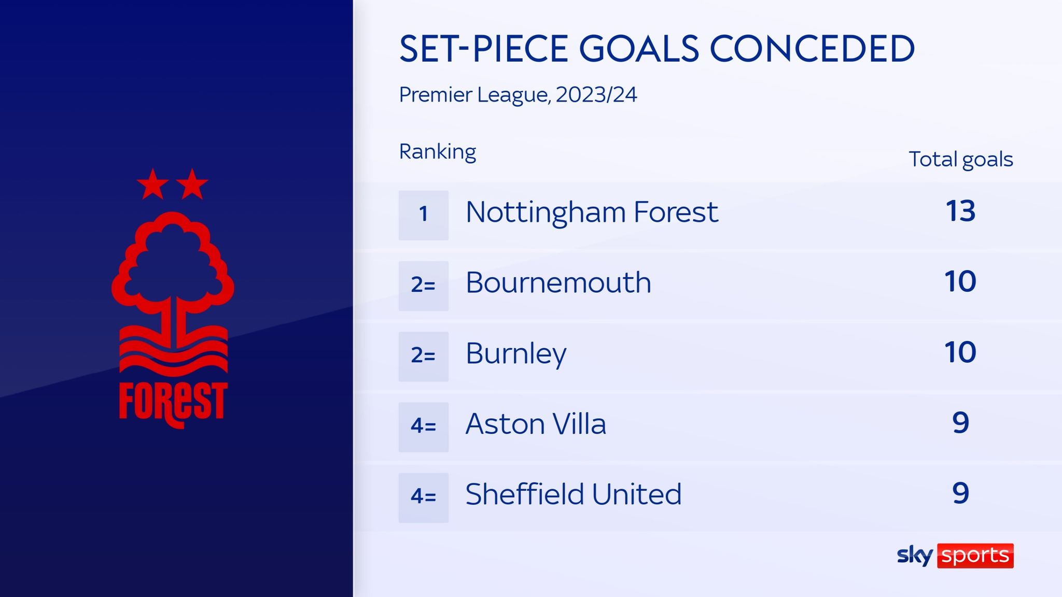1062x597 pixels.
Task: Select the Sheffield United team name
Action: pyautogui.click(x=574, y=494)
